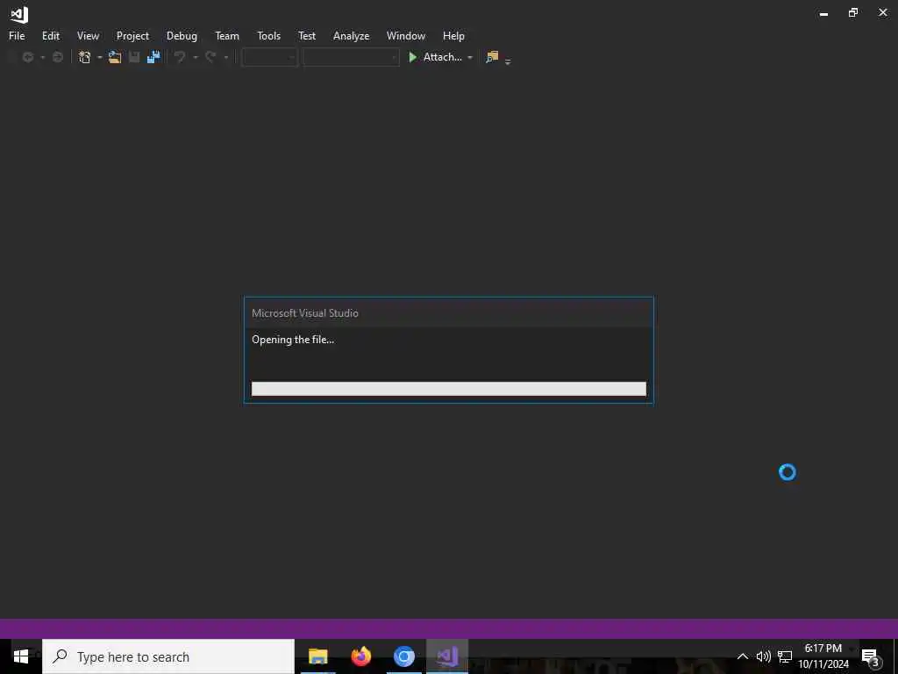Screen dimensions: 898x674
Task: Open the Solution Configurations combo box
Action: point(270,57)
